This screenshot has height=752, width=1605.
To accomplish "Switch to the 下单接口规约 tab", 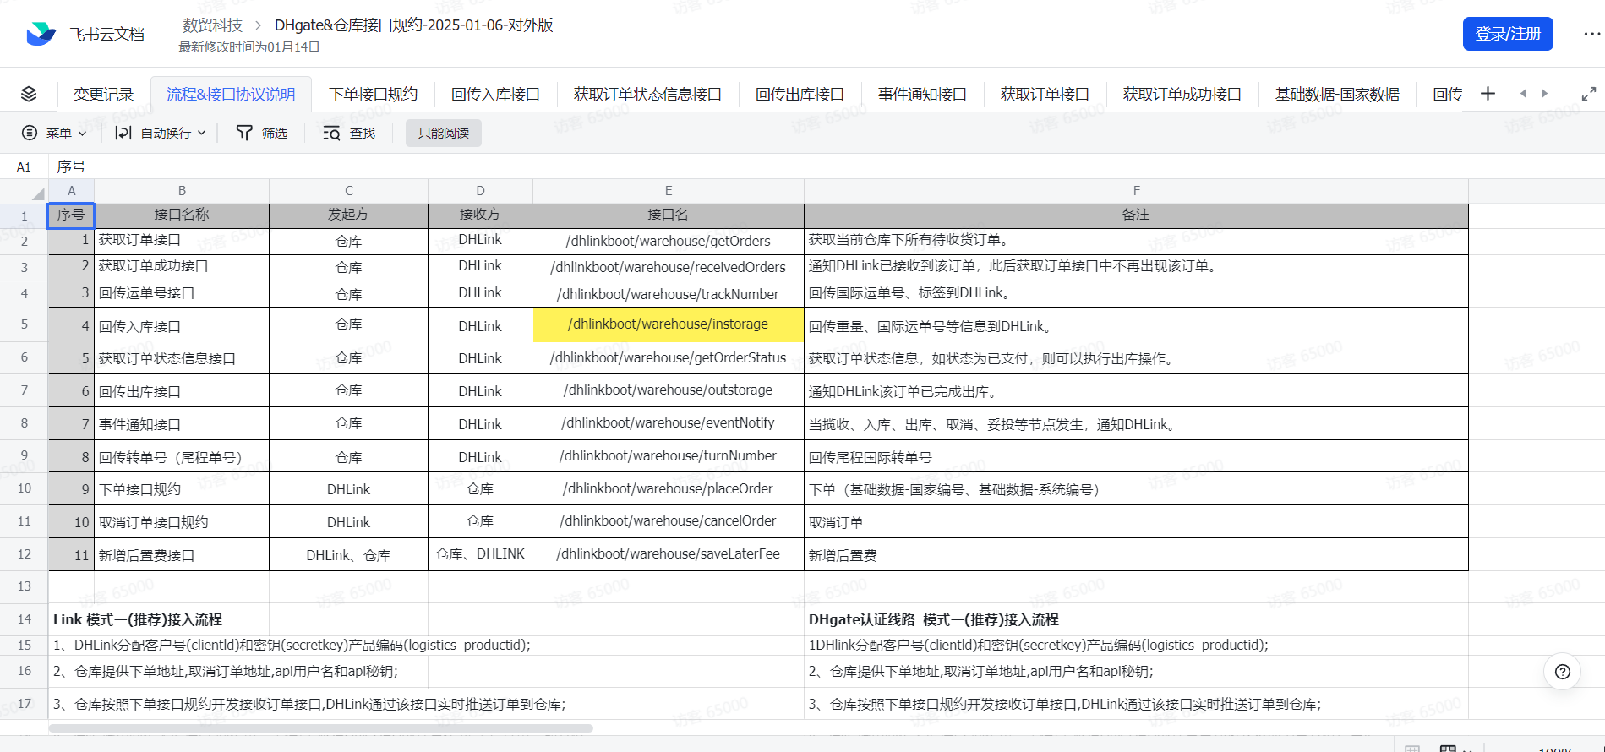I will click(373, 94).
